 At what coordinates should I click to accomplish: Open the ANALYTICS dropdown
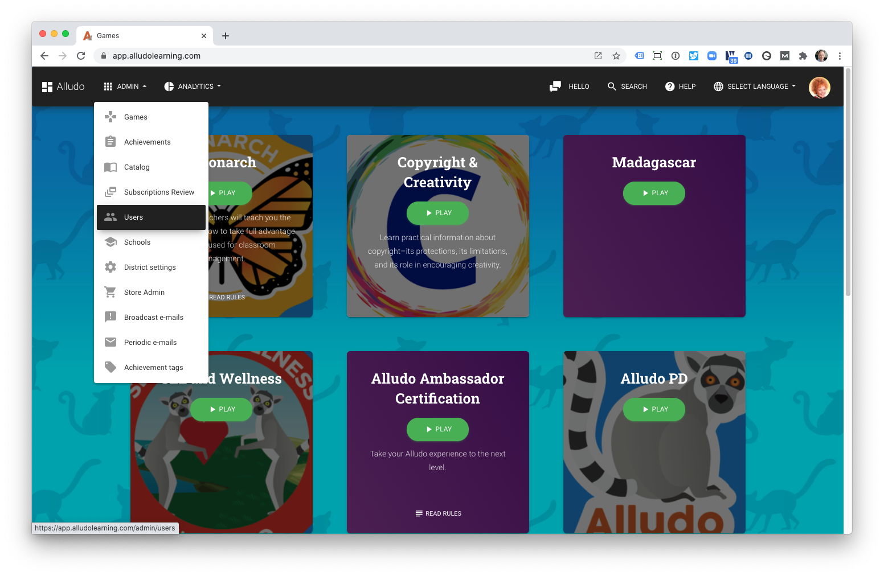192,86
